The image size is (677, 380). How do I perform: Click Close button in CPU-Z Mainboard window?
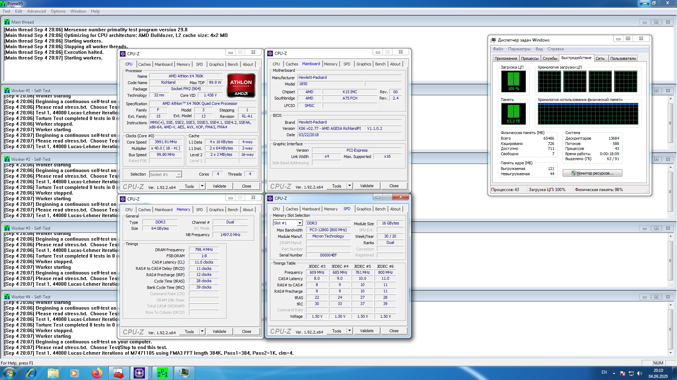[x=394, y=186]
